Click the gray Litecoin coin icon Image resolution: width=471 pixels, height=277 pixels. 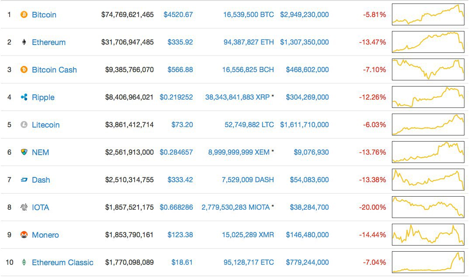point(24,125)
